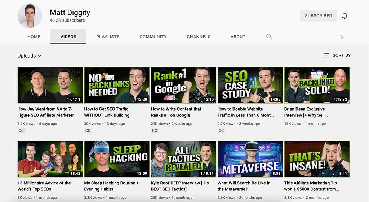Switch to the HOME tab
Viewport: 369px width, 202px height.
(x=34, y=37)
